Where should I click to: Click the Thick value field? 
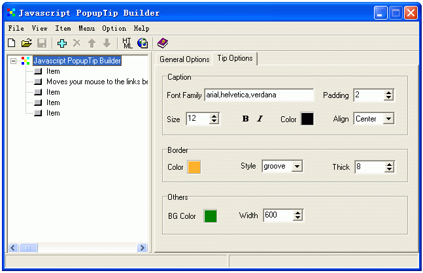(369, 167)
